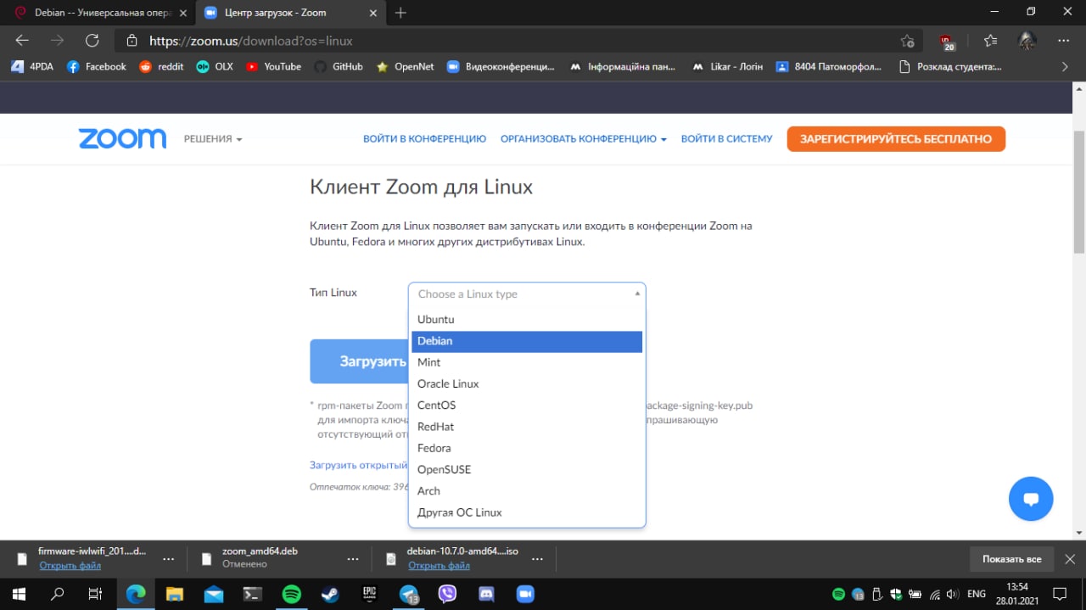Open Viber from the taskbar
Screen dimensions: 1086x610
tap(447, 594)
